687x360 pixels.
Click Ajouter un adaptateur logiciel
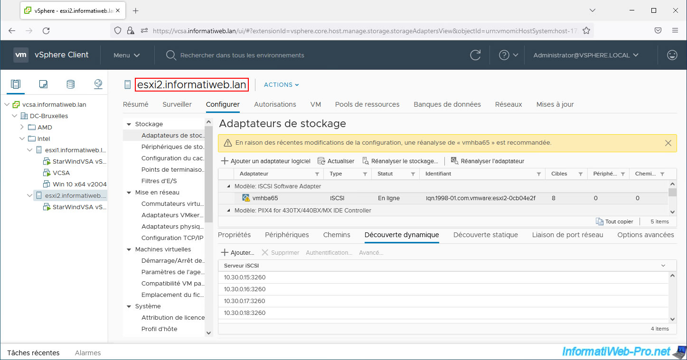(x=266, y=161)
